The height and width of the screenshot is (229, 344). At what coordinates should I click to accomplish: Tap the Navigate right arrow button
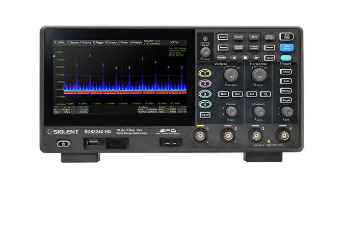tap(256, 58)
